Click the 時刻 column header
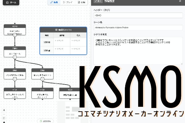 (x=47, y=35)
